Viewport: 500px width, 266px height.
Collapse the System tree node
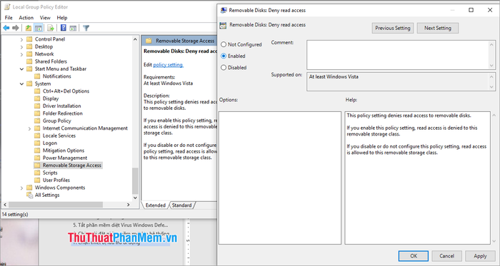tap(21, 83)
